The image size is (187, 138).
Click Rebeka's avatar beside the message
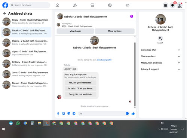point(59,97)
